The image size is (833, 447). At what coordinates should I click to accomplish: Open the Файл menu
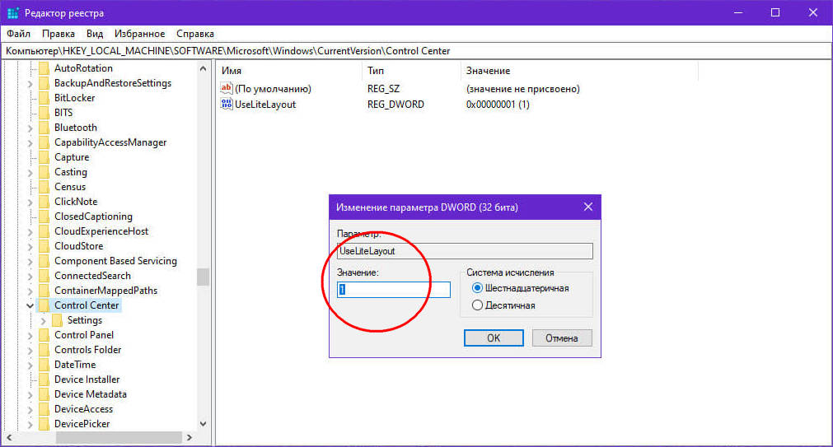tap(19, 34)
